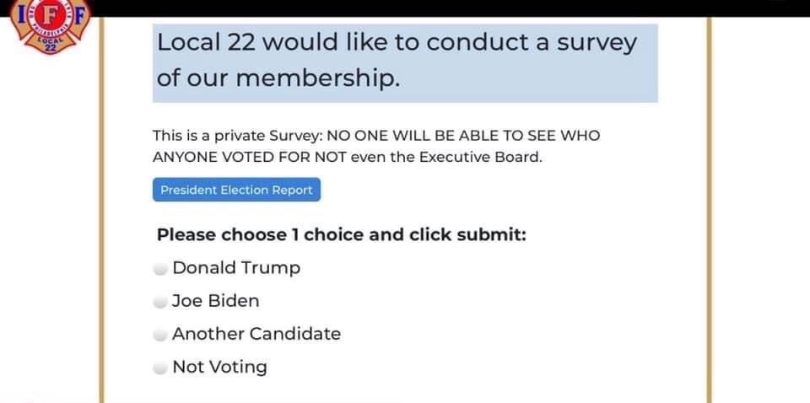
Task: Click the "Not Voting" option label
Action: coord(220,367)
